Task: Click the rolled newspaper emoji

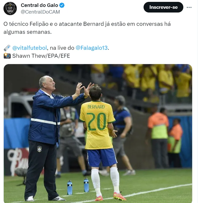Action: (x=7, y=48)
